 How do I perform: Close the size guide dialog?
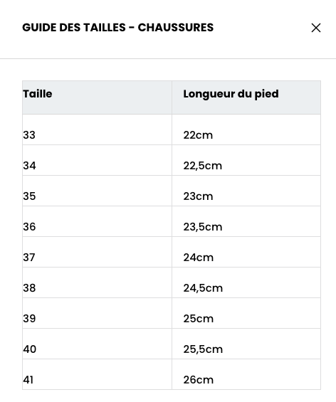click(316, 28)
